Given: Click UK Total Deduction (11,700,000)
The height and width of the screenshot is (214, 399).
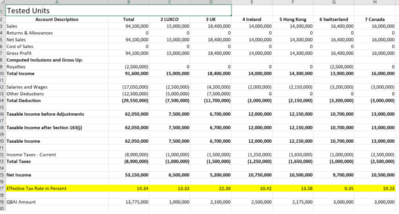Looking at the screenshot, I should 211,100.
